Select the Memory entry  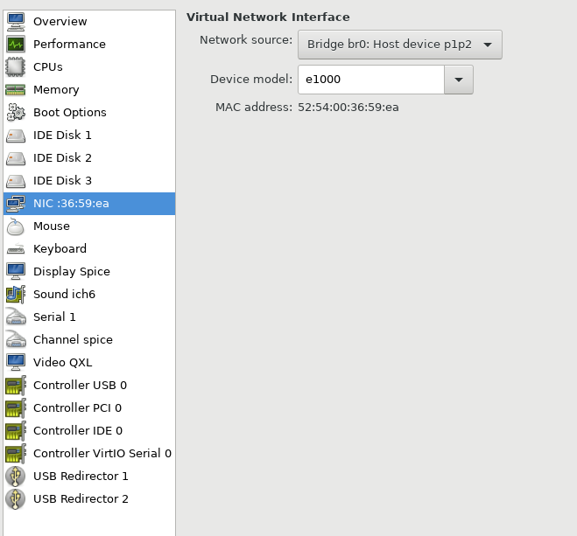pyautogui.click(x=89, y=90)
